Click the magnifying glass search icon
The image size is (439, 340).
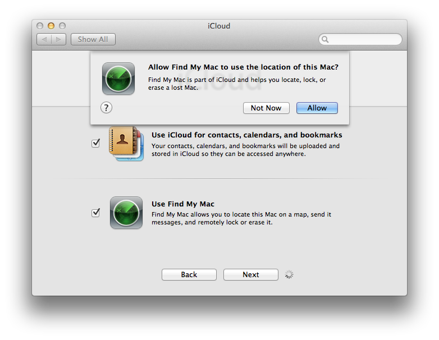point(325,39)
